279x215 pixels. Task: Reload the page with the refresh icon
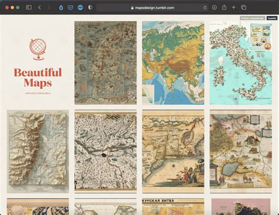tap(205, 8)
